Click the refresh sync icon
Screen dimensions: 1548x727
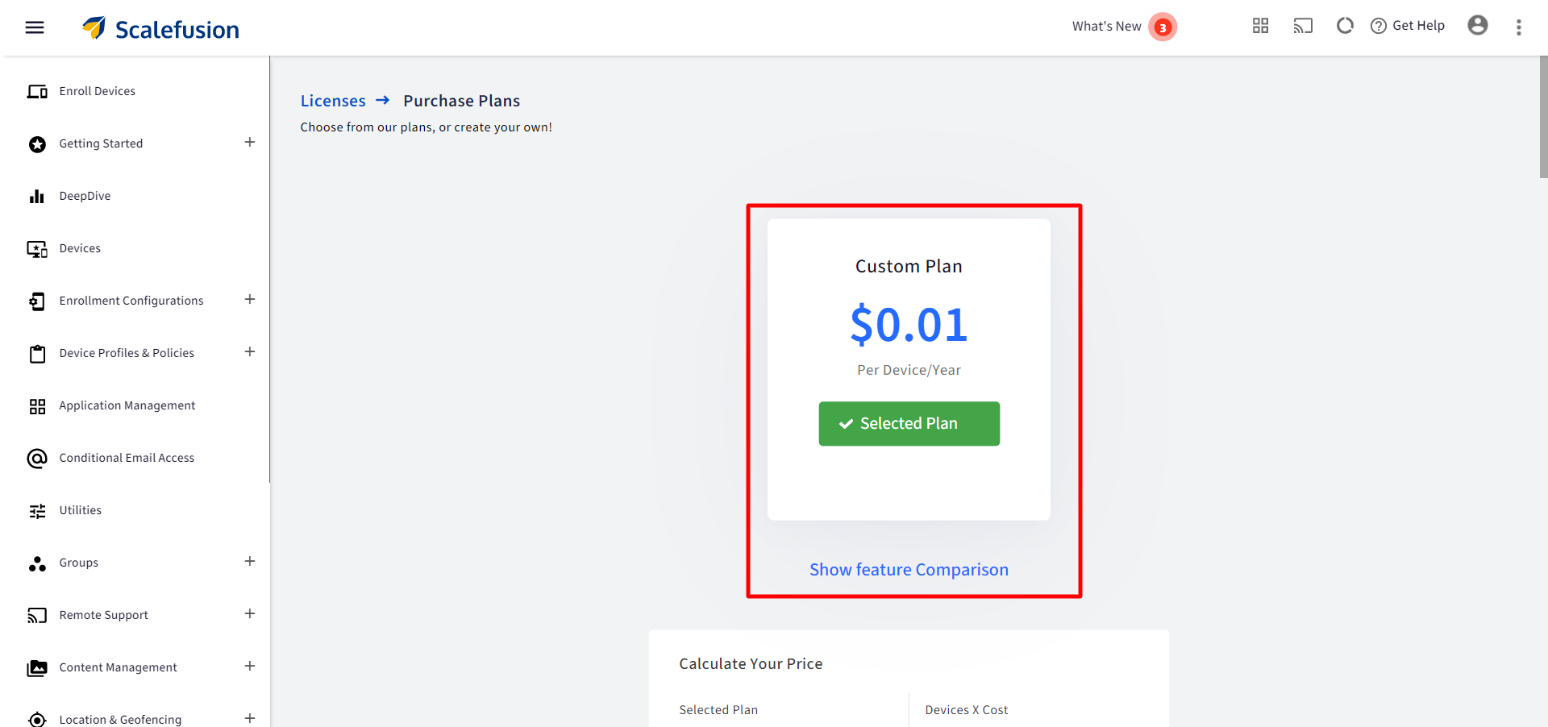1345,26
